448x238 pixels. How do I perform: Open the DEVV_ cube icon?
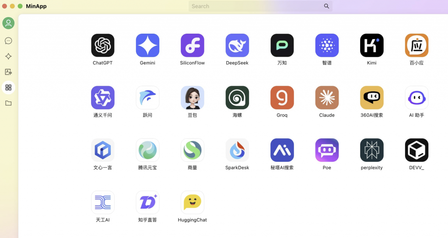pos(416,150)
